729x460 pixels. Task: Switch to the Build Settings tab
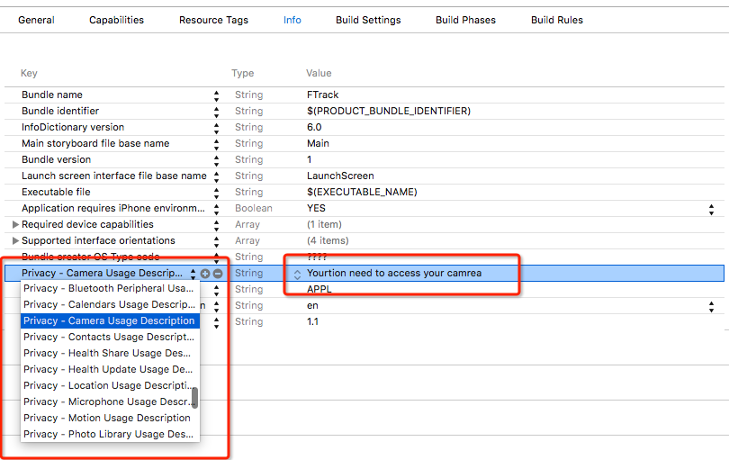tap(368, 20)
